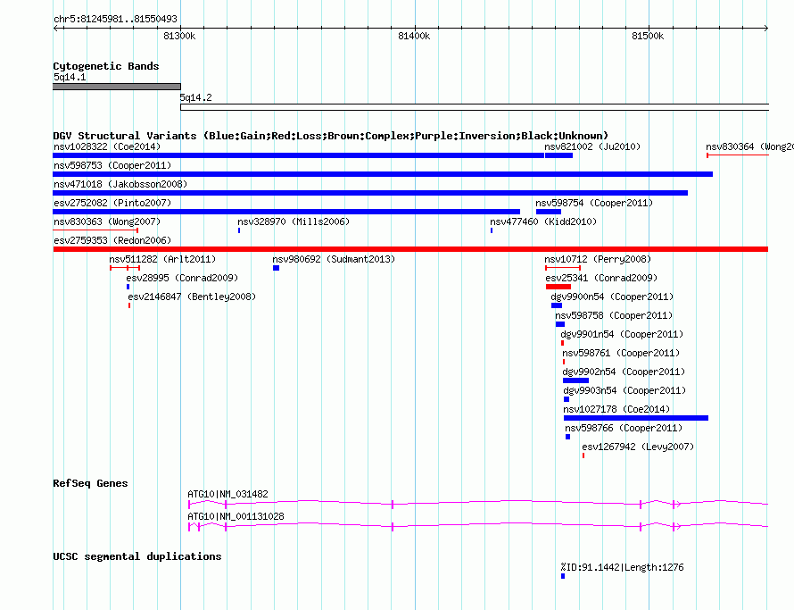Open dgv9902n54 (Cooper2011) label
This screenshot has height=610, width=794.
click(624, 372)
